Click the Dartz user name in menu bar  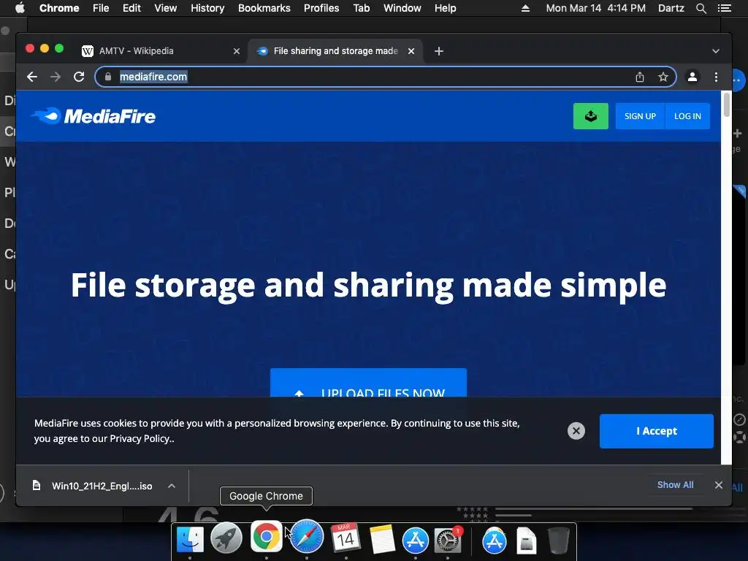click(671, 8)
